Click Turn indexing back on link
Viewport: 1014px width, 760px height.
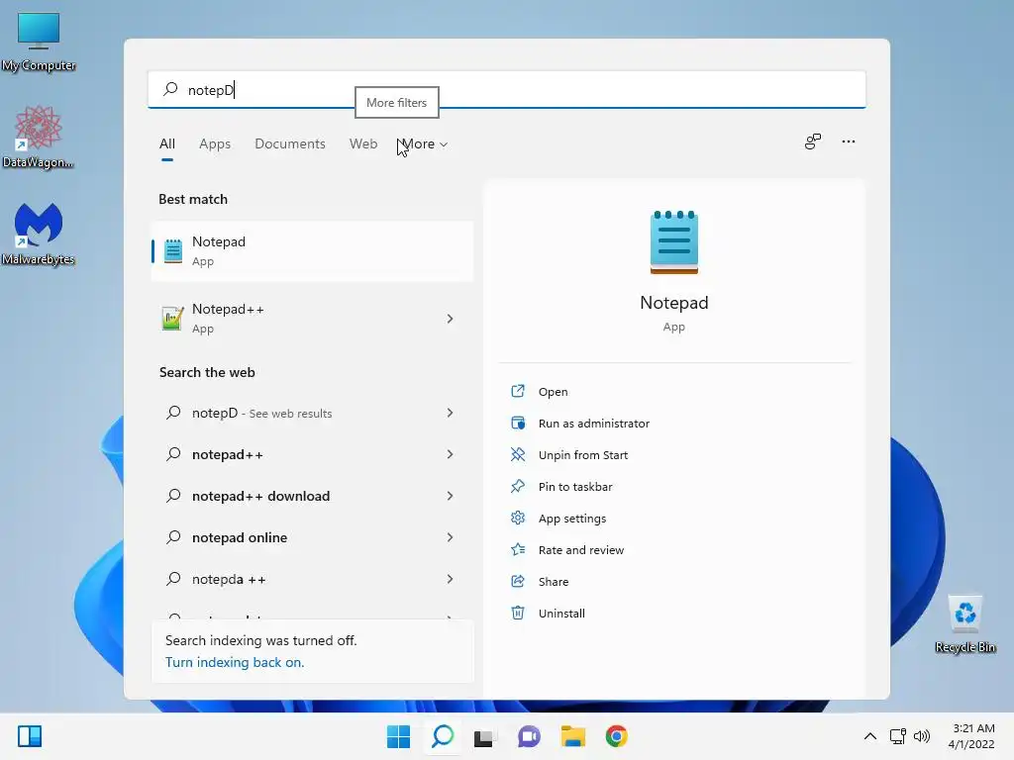tap(235, 662)
